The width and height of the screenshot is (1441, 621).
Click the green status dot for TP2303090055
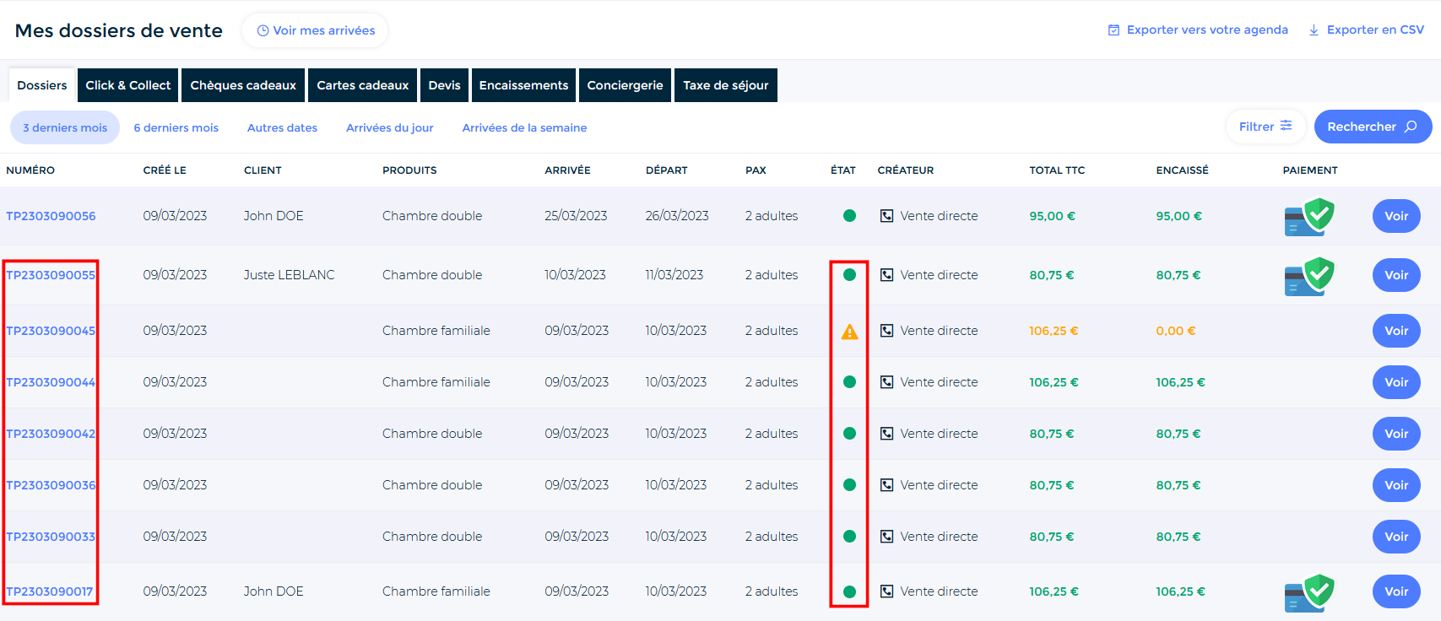849,275
